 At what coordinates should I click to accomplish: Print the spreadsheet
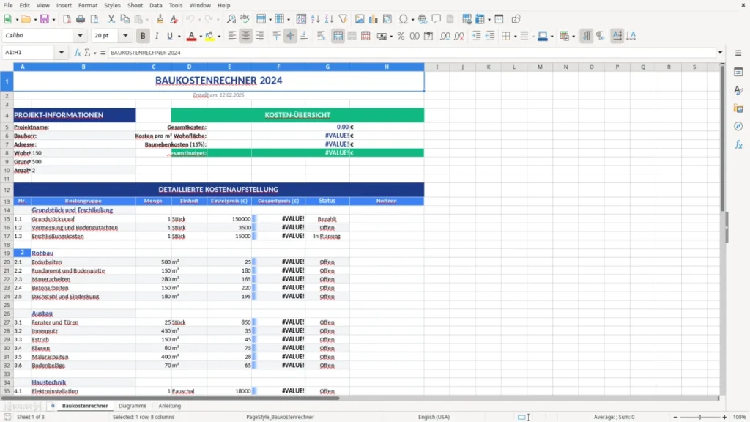point(81,19)
